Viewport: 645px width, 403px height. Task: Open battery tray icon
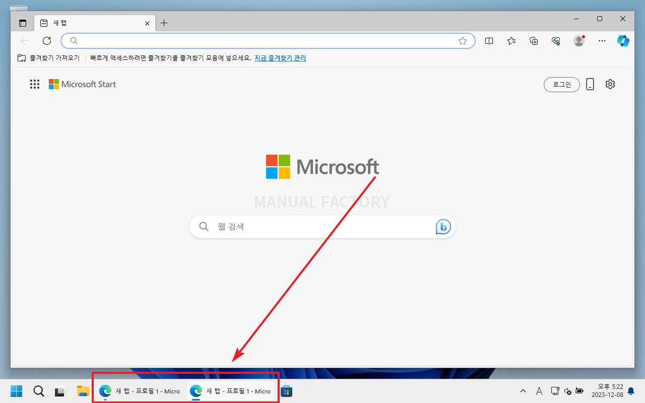pos(579,391)
